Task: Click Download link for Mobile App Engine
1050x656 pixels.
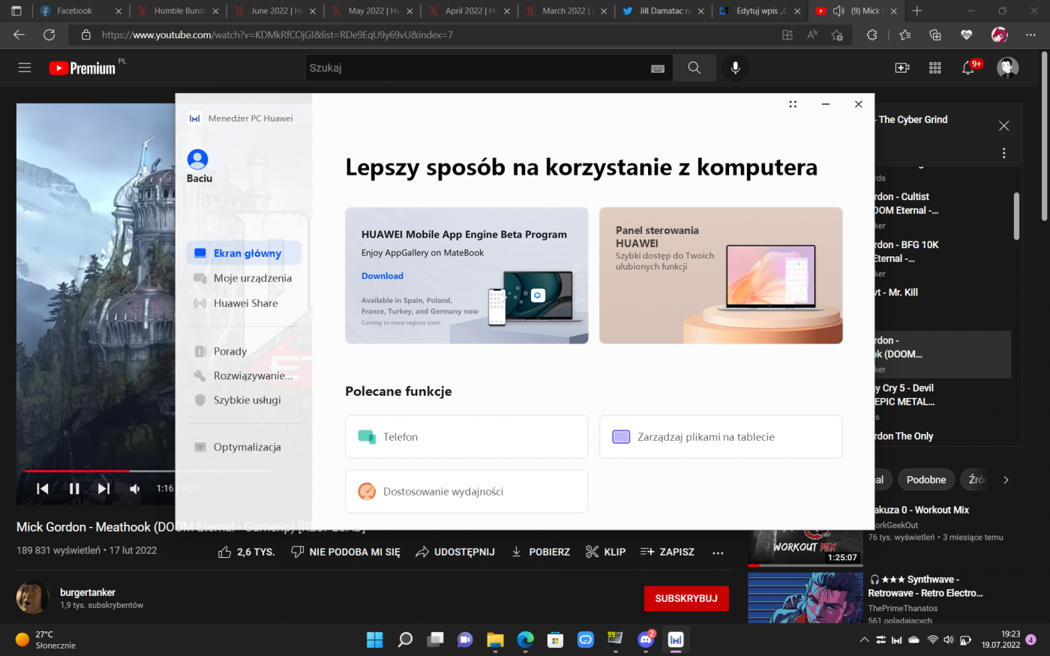Action: tap(382, 276)
